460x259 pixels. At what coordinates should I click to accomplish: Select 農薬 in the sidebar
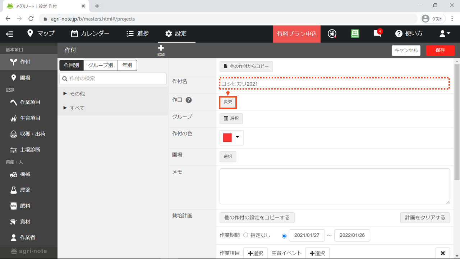click(29, 190)
